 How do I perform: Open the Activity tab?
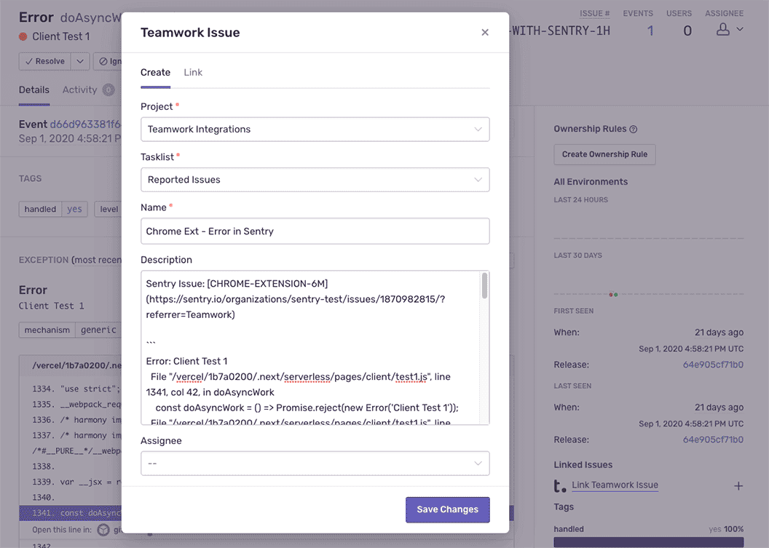coord(79,90)
